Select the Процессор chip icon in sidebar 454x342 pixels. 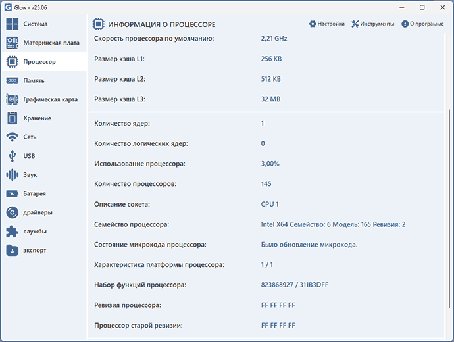[12, 62]
